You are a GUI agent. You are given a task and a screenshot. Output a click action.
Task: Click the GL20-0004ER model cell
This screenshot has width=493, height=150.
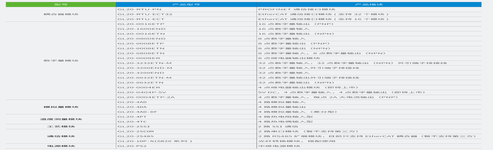pos(186,87)
